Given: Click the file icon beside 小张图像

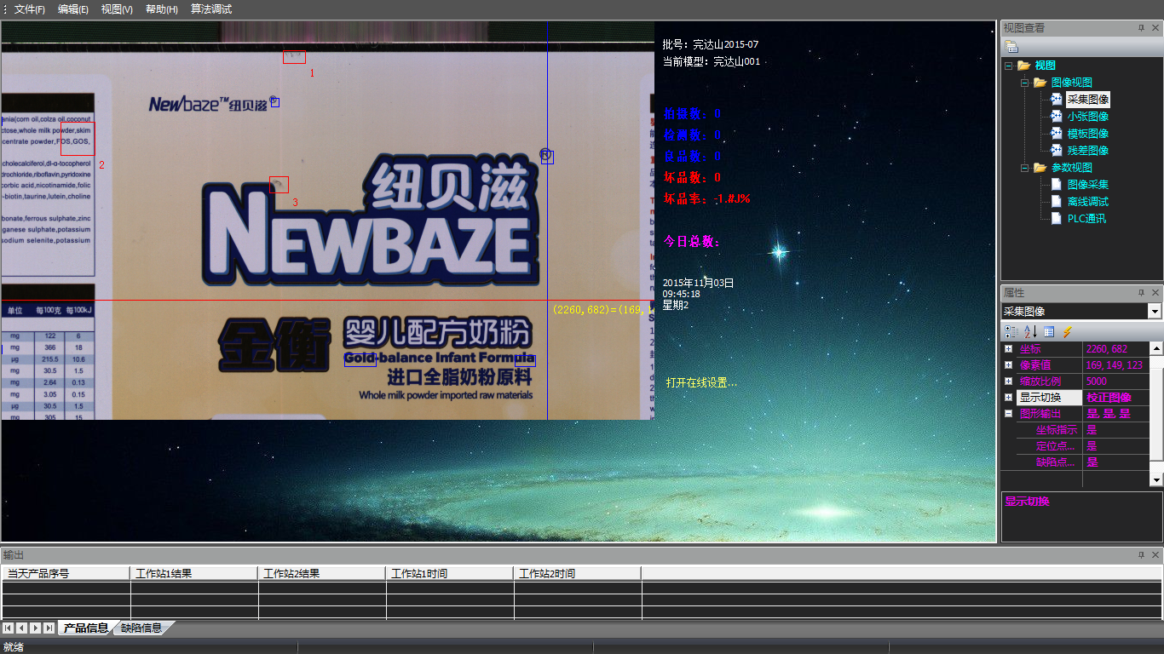Looking at the screenshot, I should [1057, 117].
